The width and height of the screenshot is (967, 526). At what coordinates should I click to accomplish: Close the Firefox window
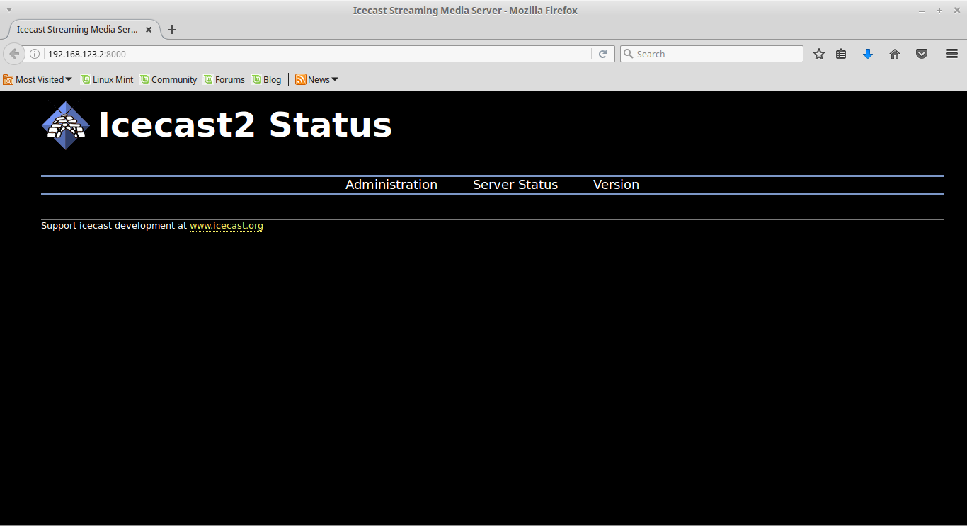(956, 11)
